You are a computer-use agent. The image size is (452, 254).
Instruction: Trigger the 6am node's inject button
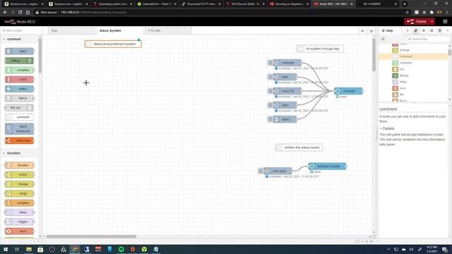click(x=270, y=77)
